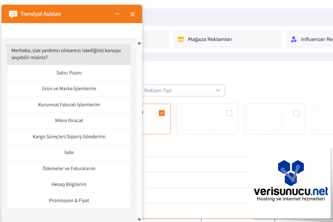The width and height of the screenshot is (333, 222).
Task: Pick Kurumsal Faturalı İşlemlerim topic
Action: [69, 105]
